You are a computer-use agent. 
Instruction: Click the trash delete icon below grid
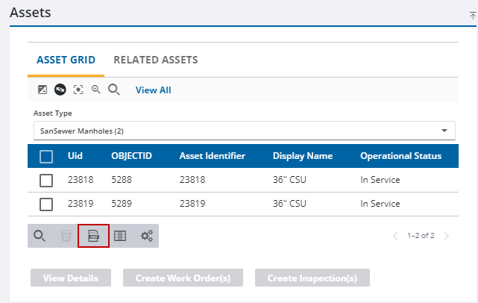pos(66,236)
